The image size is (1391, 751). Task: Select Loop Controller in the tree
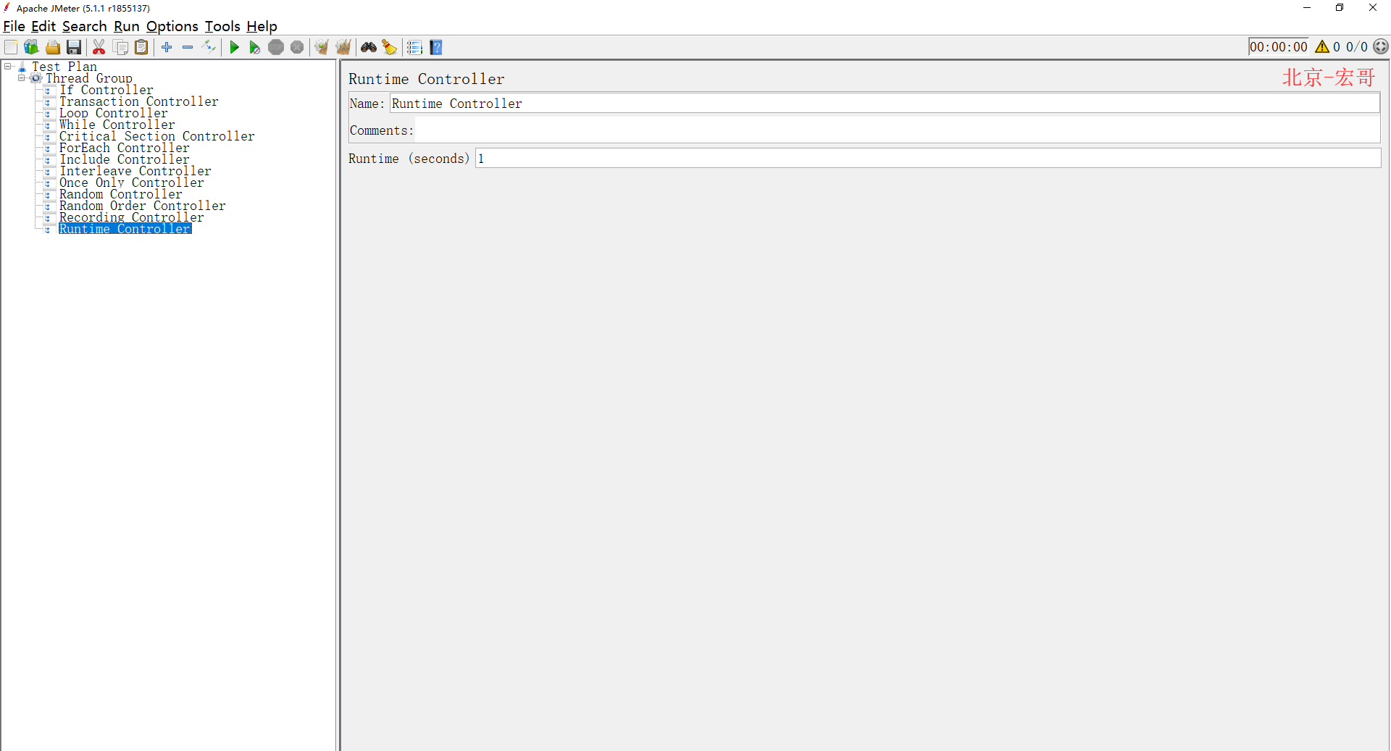click(114, 113)
